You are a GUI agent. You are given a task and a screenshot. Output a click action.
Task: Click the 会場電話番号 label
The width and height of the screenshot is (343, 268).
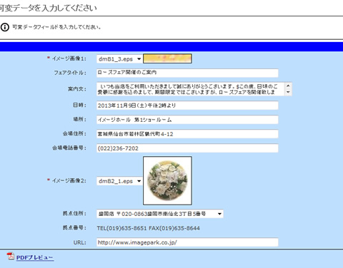(x=69, y=148)
